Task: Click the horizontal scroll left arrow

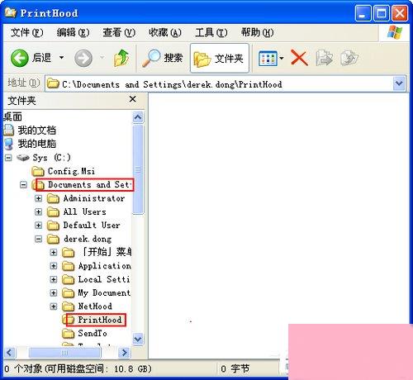Action: coord(10,353)
